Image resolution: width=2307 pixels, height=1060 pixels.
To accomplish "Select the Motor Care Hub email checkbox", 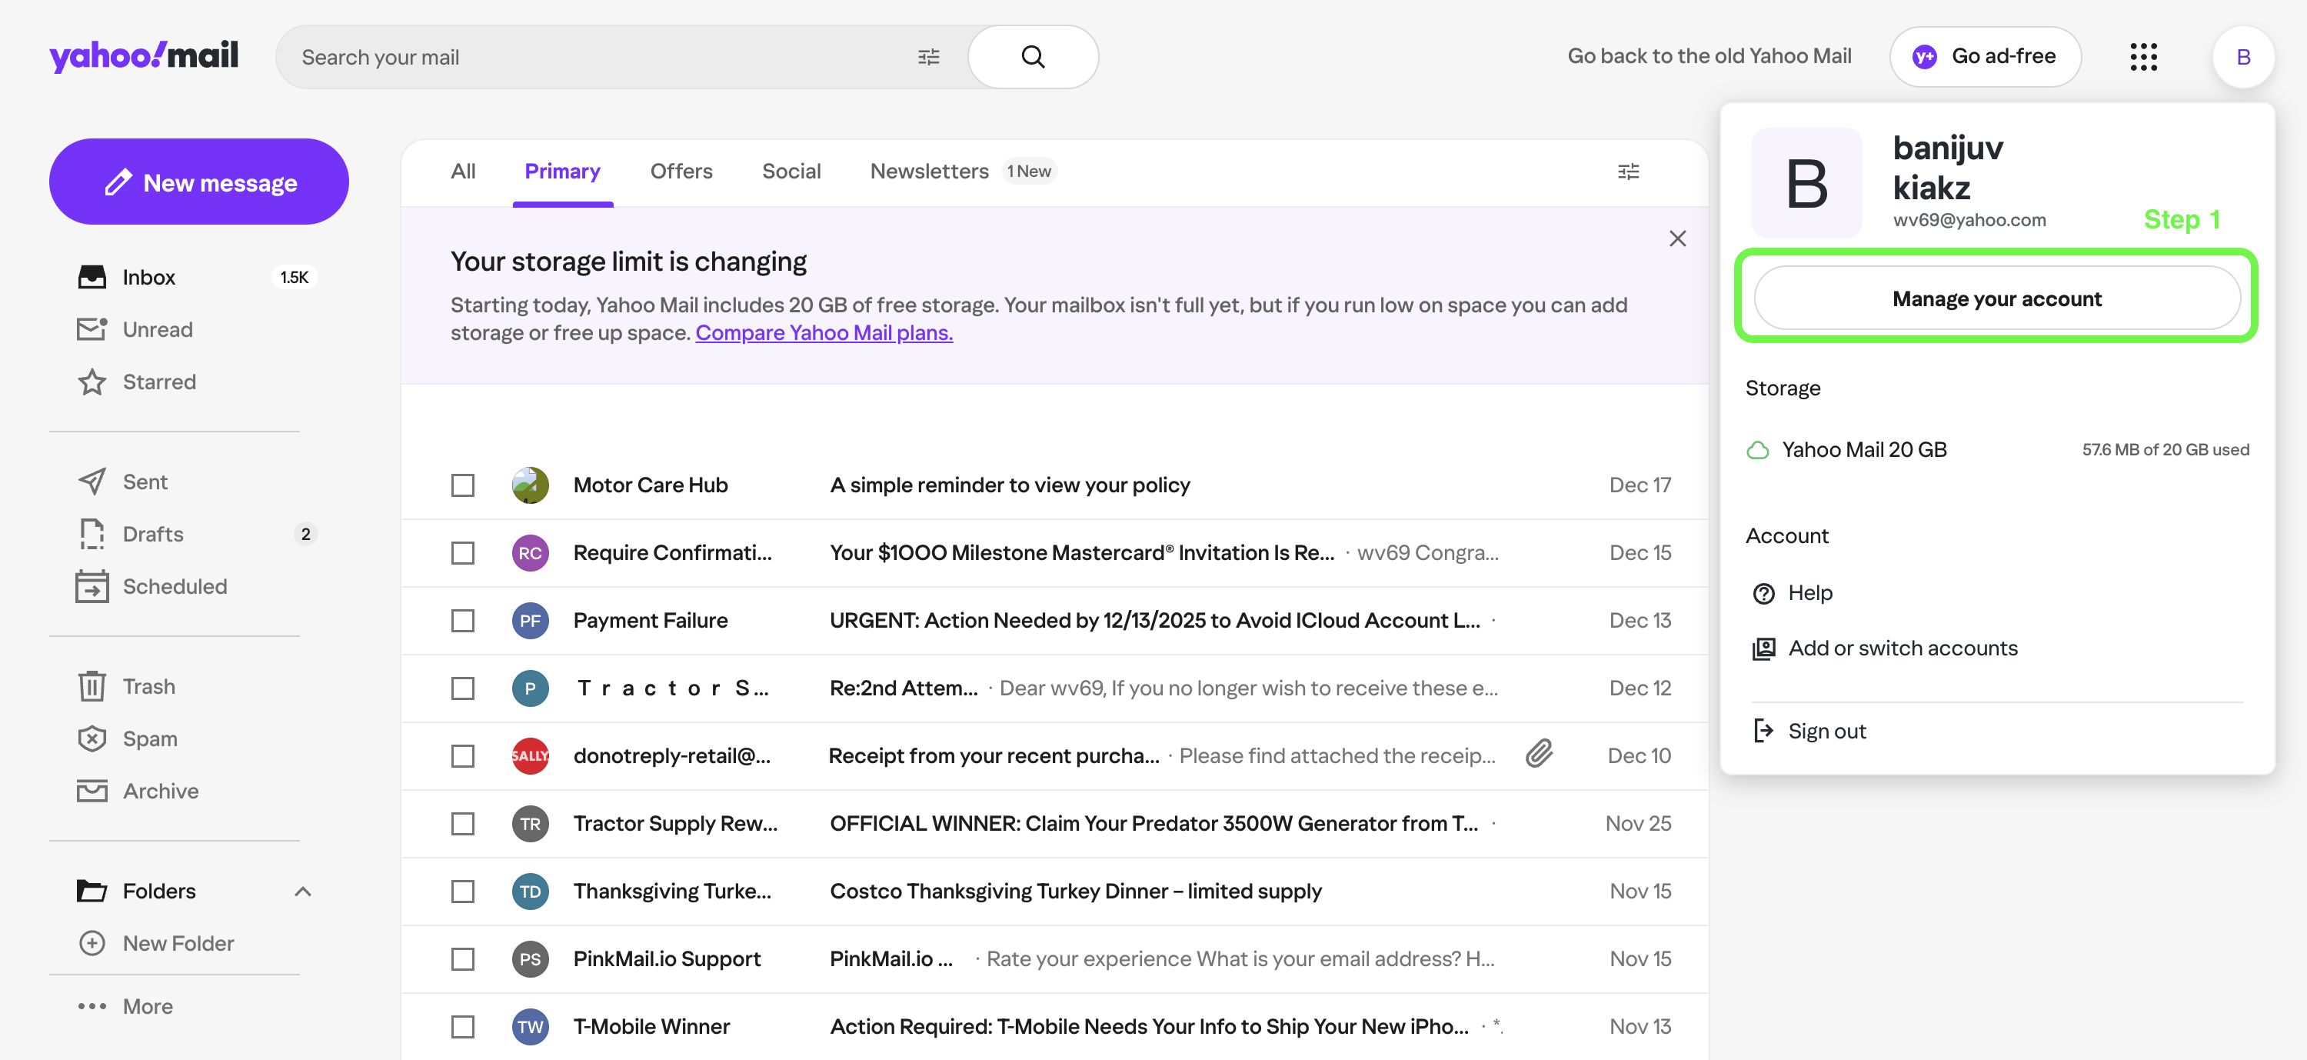I will pyautogui.click(x=463, y=485).
